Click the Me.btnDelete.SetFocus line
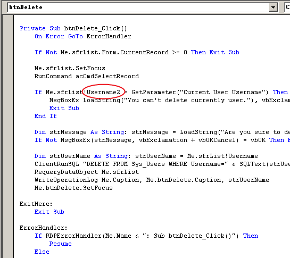Screen dimensions: 290x258 point(73,188)
